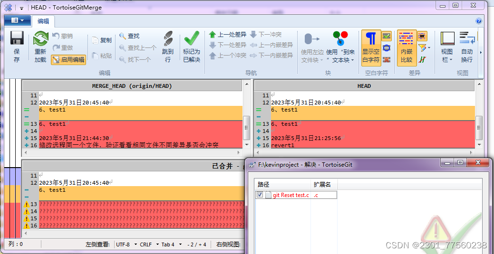Click the MERGE_HEAD (origin/HEAD) pane header
The width and height of the screenshot is (494, 254).
point(132,86)
